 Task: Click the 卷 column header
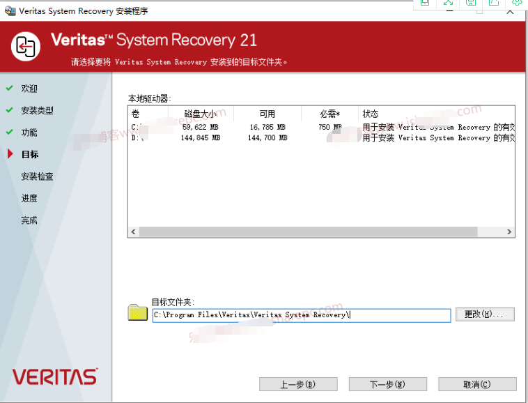tap(148, 114)
